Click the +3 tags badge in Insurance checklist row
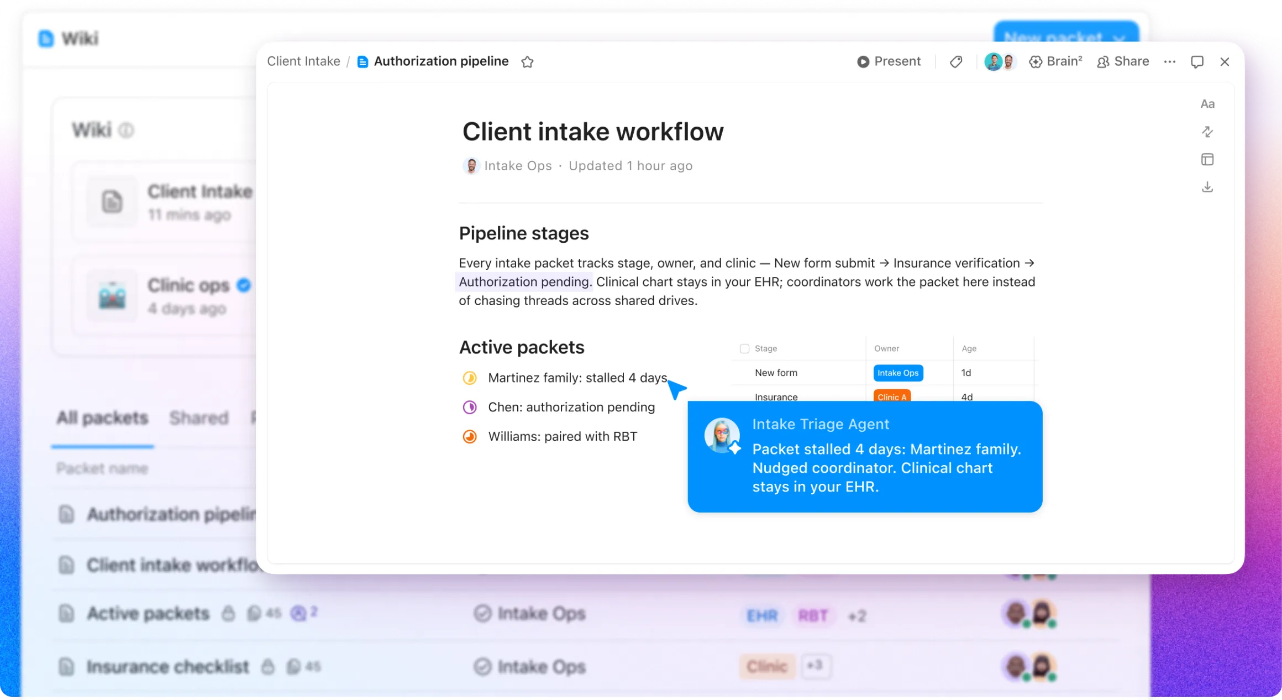1282x700 pixels. [815, 666]
